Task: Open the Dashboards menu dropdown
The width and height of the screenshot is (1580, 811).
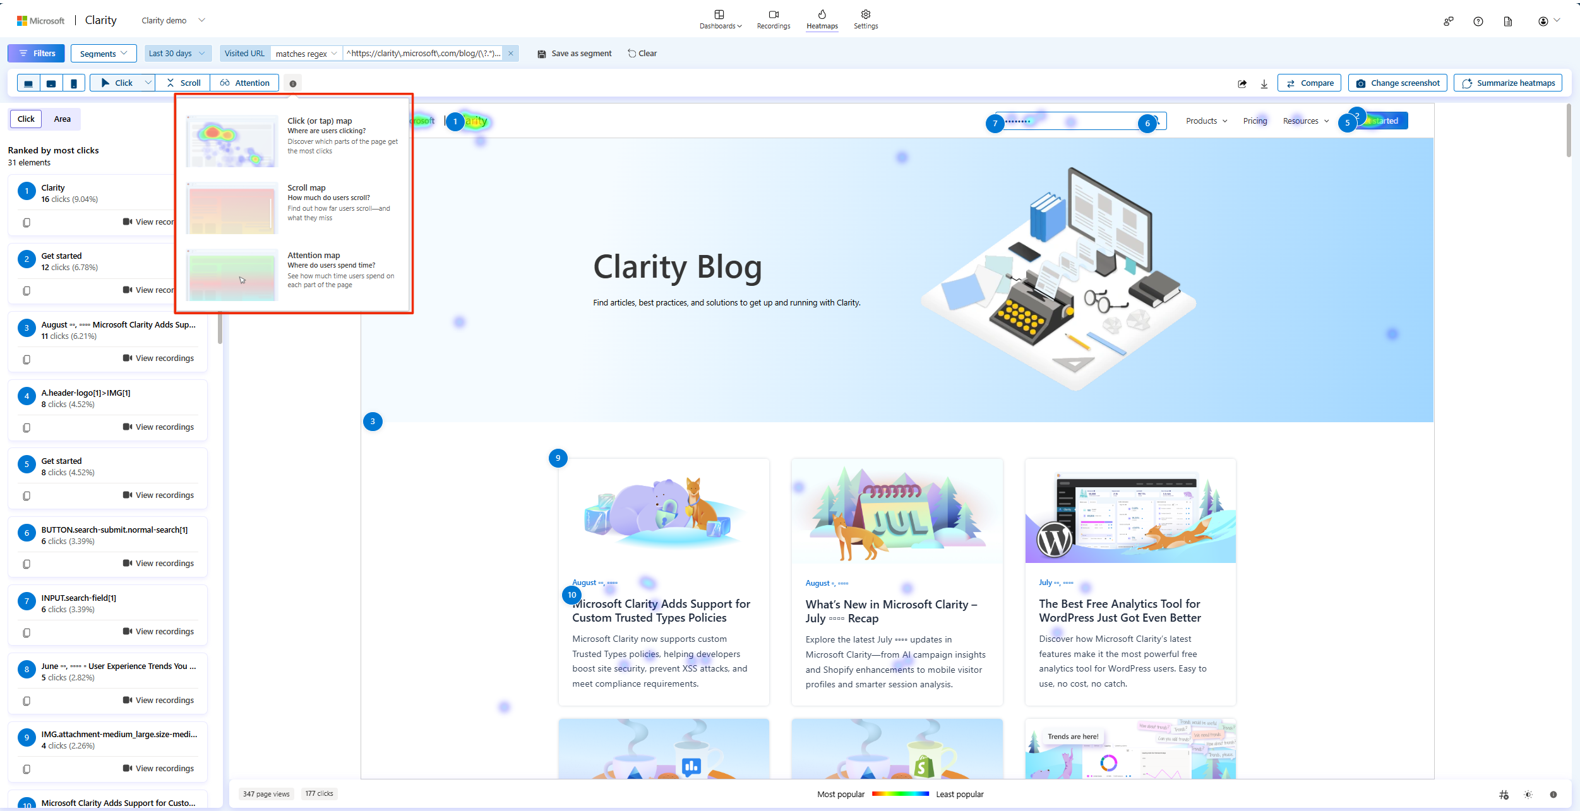Action: 720,20
